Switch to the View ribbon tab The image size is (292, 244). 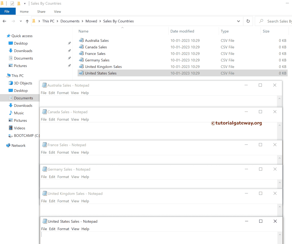[57, 11]
